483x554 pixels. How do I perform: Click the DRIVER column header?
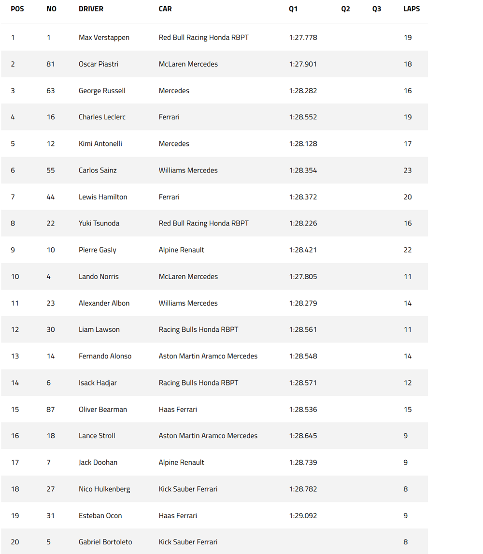tap(91, 9)
